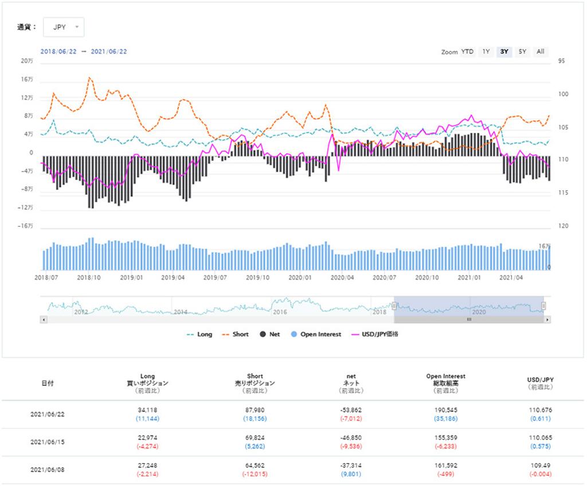Click the weekly change (-7,012)

[351, 419]
